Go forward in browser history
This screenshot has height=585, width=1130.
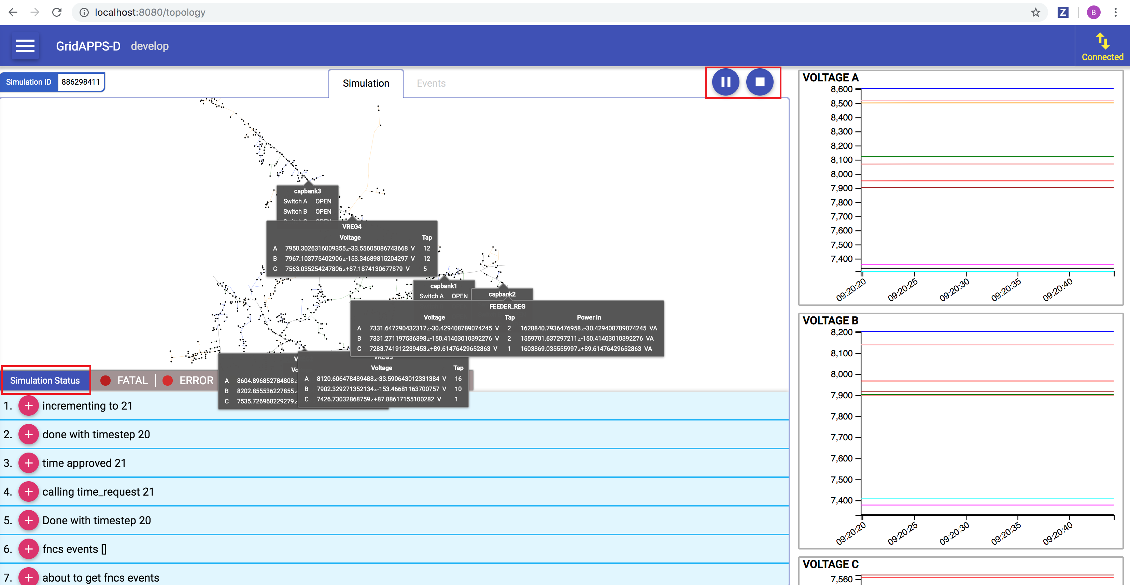[35, 12]
